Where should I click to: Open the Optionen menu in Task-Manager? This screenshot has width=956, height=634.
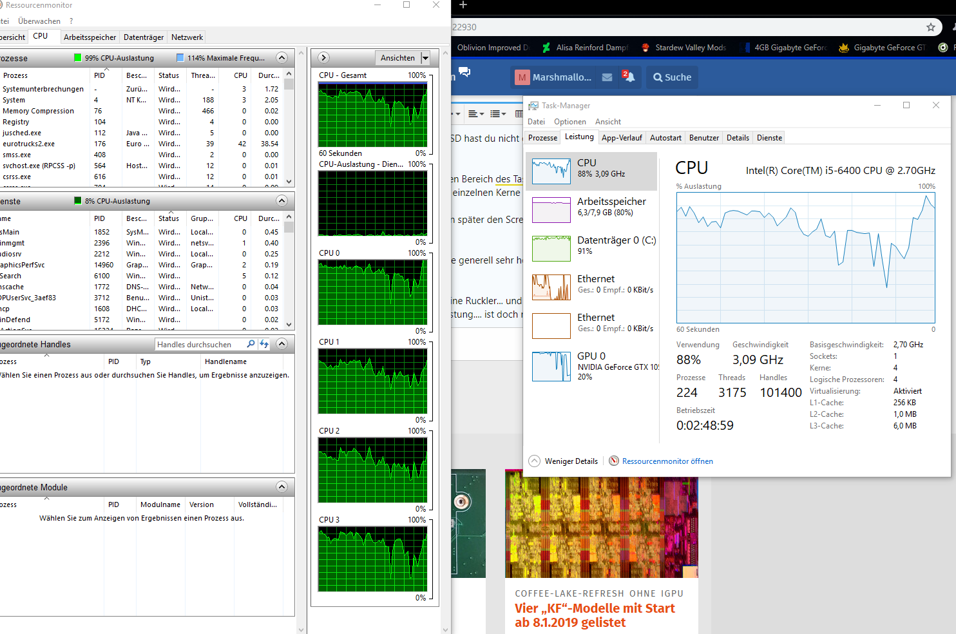point(570,122)
